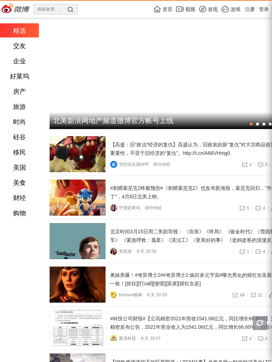Click Houson猴姆 avatar icon
Viewport: 272px width, 362px height.
coord(114,295)
